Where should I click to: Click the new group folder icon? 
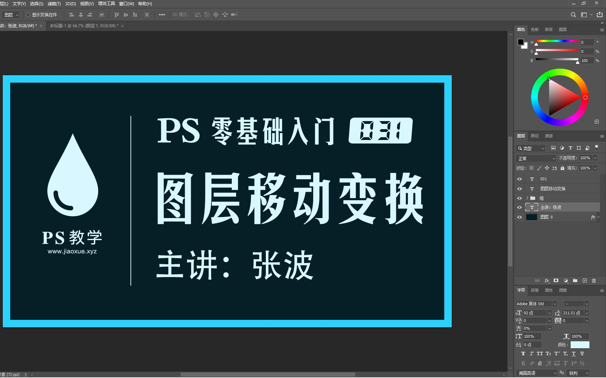(575, 281)
